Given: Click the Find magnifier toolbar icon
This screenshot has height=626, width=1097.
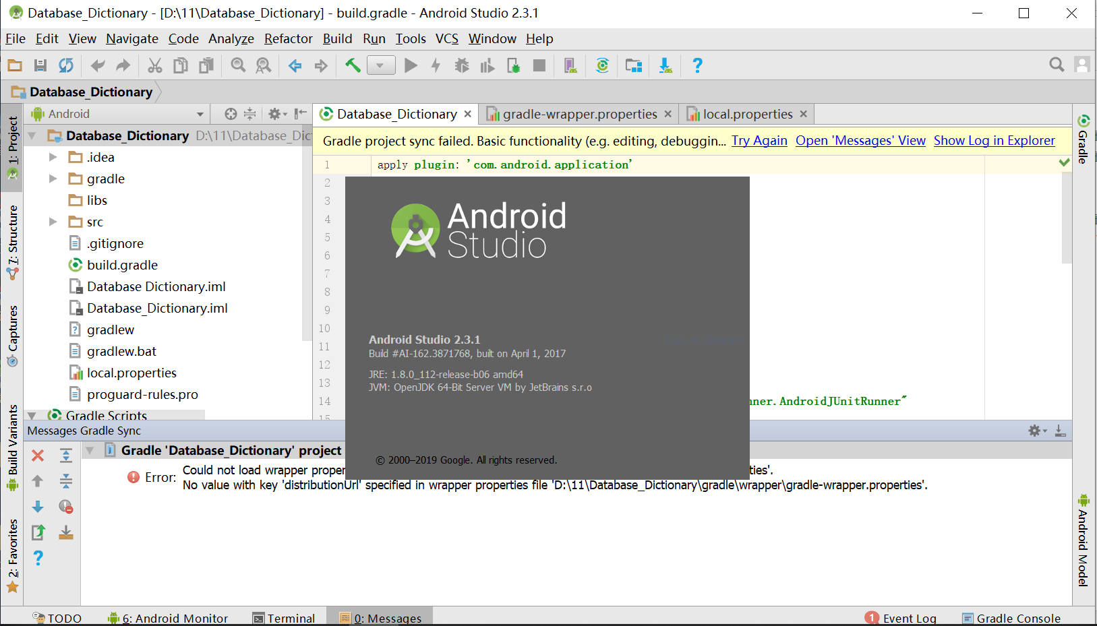Looking at the screenshot, I should (x=238, y=65).
